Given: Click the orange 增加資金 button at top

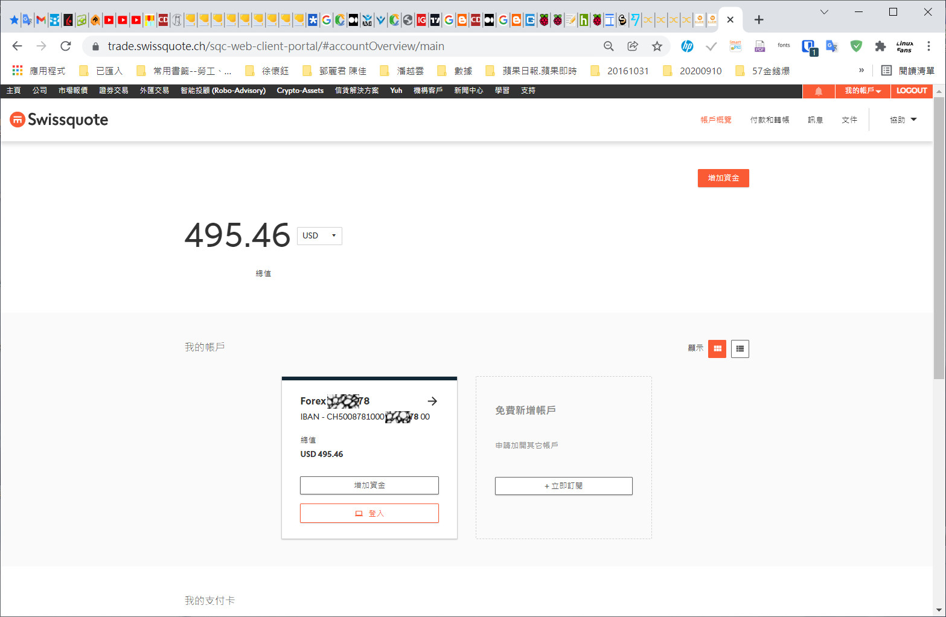Looking at the screenshot, I should (x=723, y=178).
